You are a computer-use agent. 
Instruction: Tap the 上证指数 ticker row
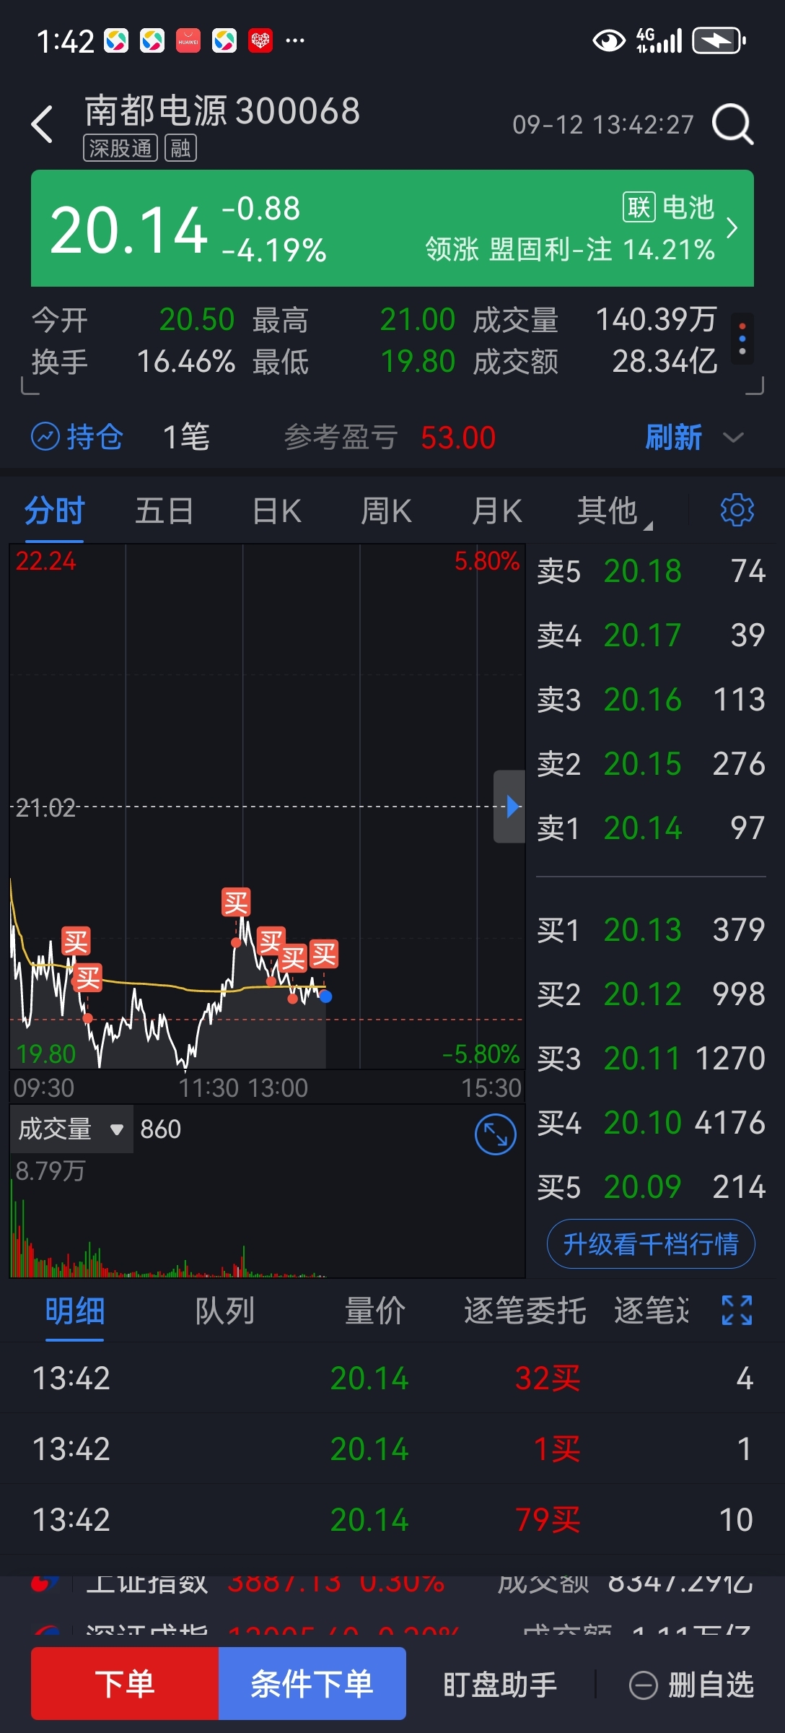392,1583
